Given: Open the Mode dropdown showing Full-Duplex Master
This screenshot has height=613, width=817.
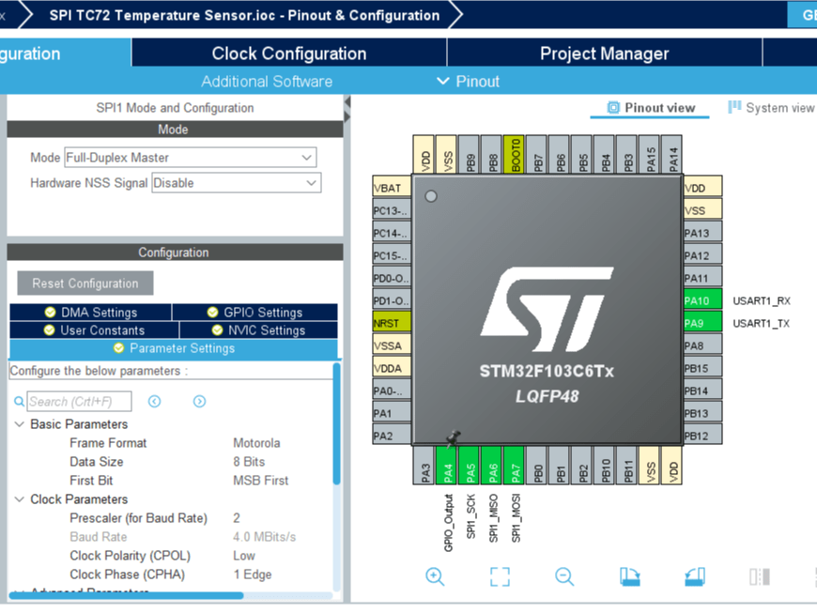Looking at the screenshot, I should pyautogui.click(x=308, y=158).
